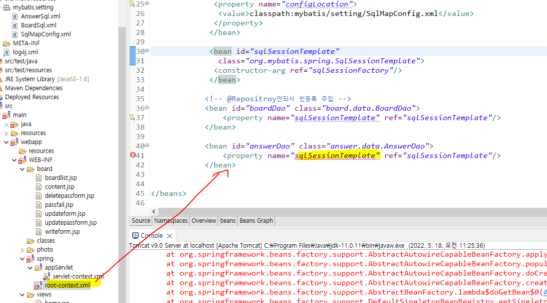Click the editor horizontal scrollbar left arrow

tap(154, 211)
